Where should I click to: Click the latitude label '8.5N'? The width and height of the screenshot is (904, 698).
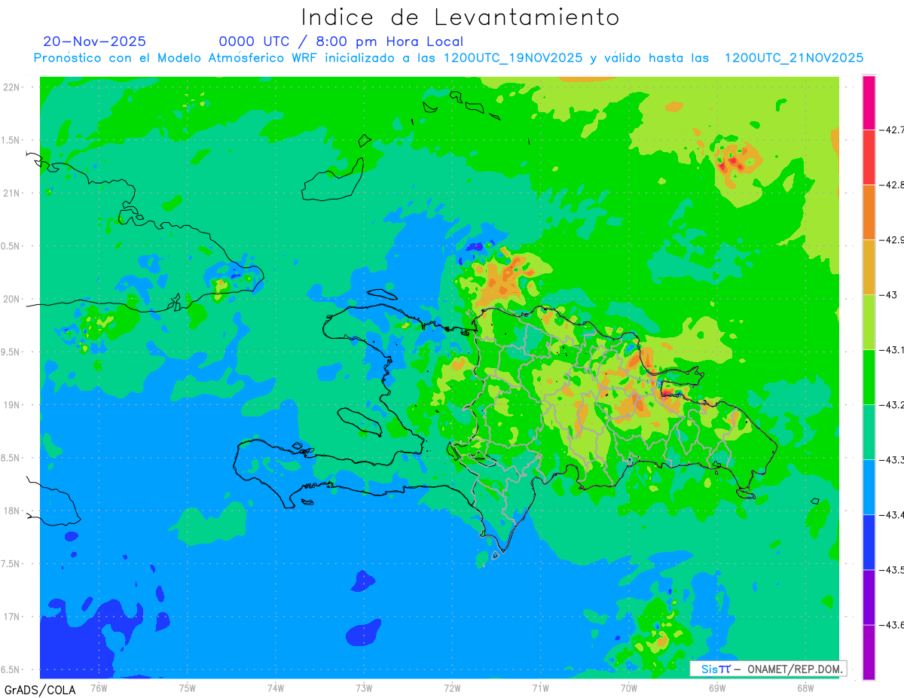pos(11,458)
